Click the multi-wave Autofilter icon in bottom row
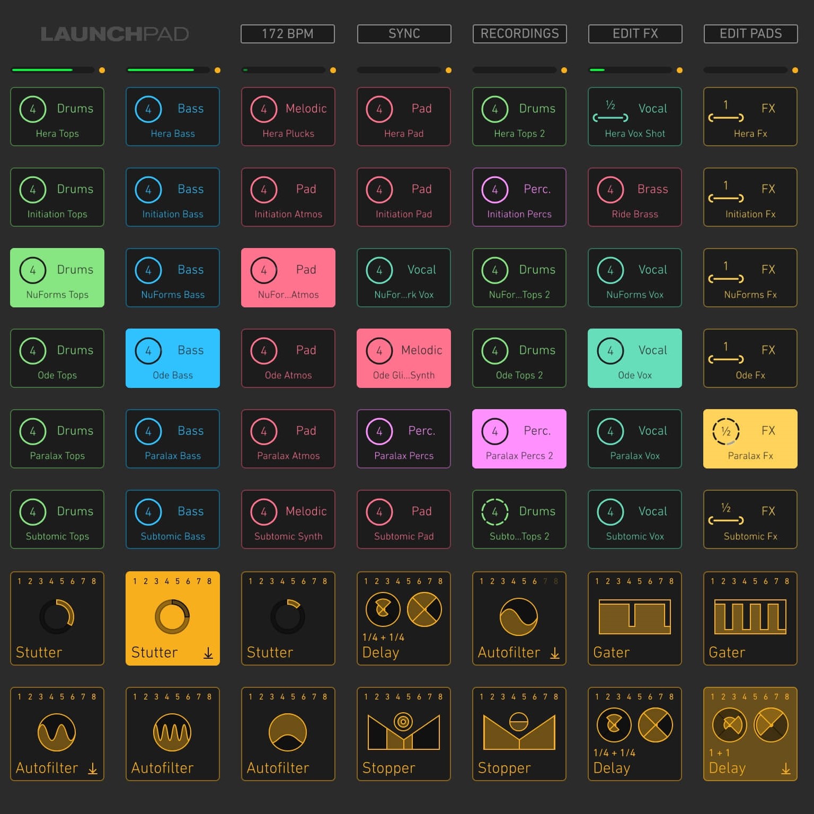The image size is (814, 814). point(172,732)
